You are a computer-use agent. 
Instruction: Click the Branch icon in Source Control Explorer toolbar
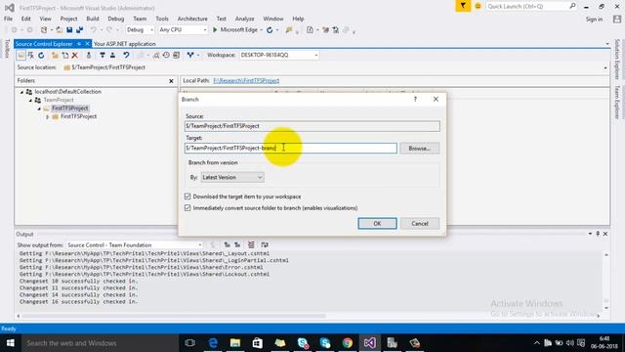pyautogui.click(x=190, y=55)
